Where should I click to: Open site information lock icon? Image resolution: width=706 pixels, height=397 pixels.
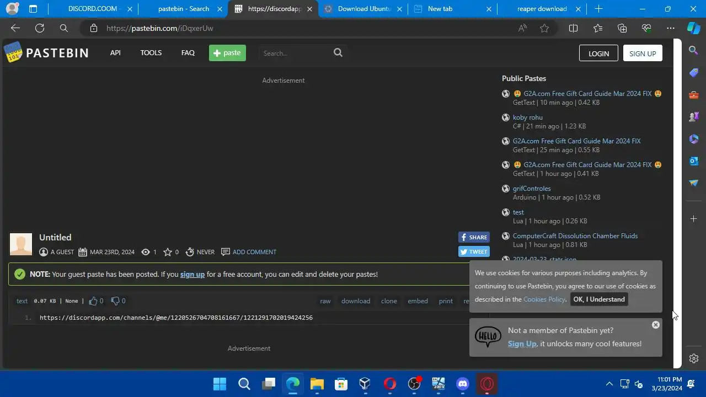pyautogui.click(x=94, y=28)
